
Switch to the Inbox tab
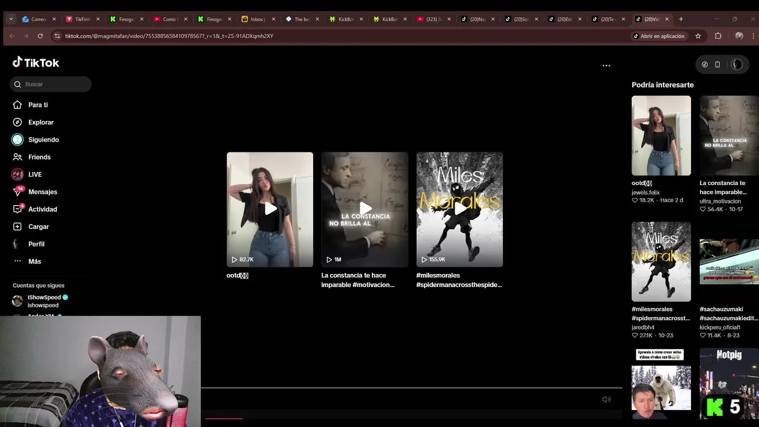click(258, 19)
